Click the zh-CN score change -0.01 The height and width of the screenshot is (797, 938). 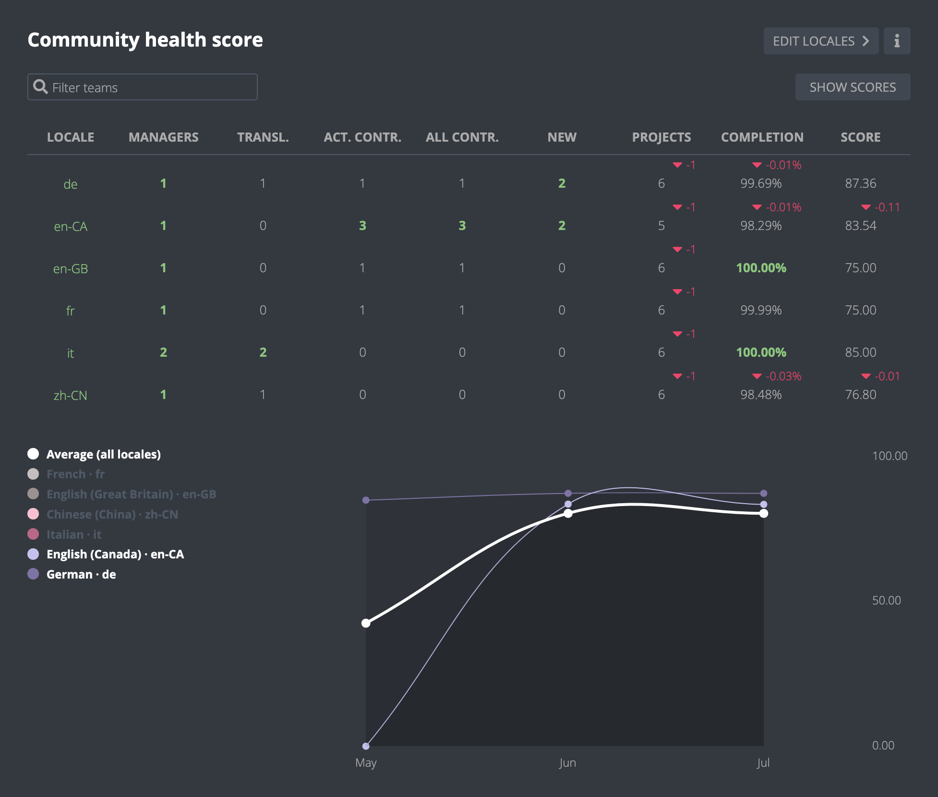click(881, 376)
